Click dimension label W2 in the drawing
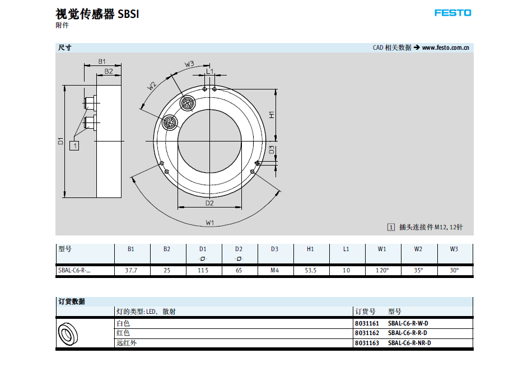The image size is (523, 377). [x=151, y=86]
